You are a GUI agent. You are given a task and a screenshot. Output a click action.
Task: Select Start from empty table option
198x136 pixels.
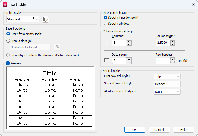pyautogui.click(x=8, y=34)
